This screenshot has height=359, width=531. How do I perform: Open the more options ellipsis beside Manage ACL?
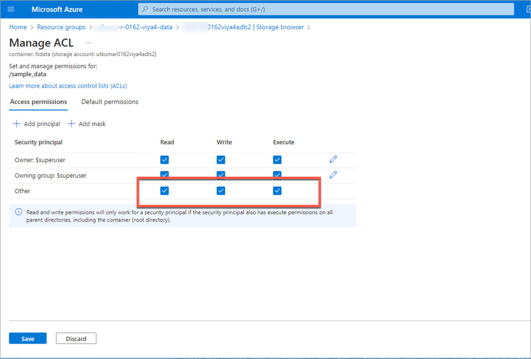click(88, 43)
